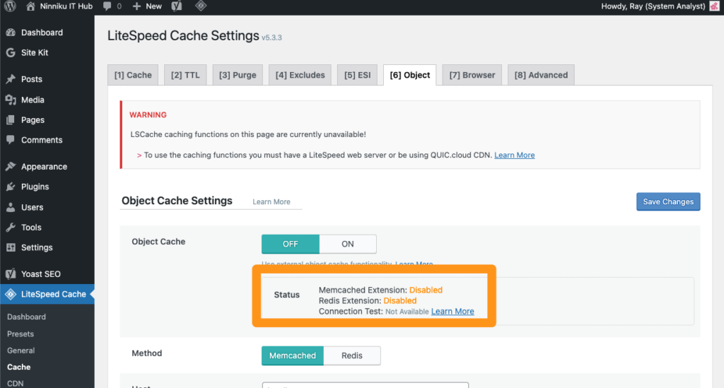Click the Settings sliders icon
Screen dimensions: 724x388
(x=11, y=248)
